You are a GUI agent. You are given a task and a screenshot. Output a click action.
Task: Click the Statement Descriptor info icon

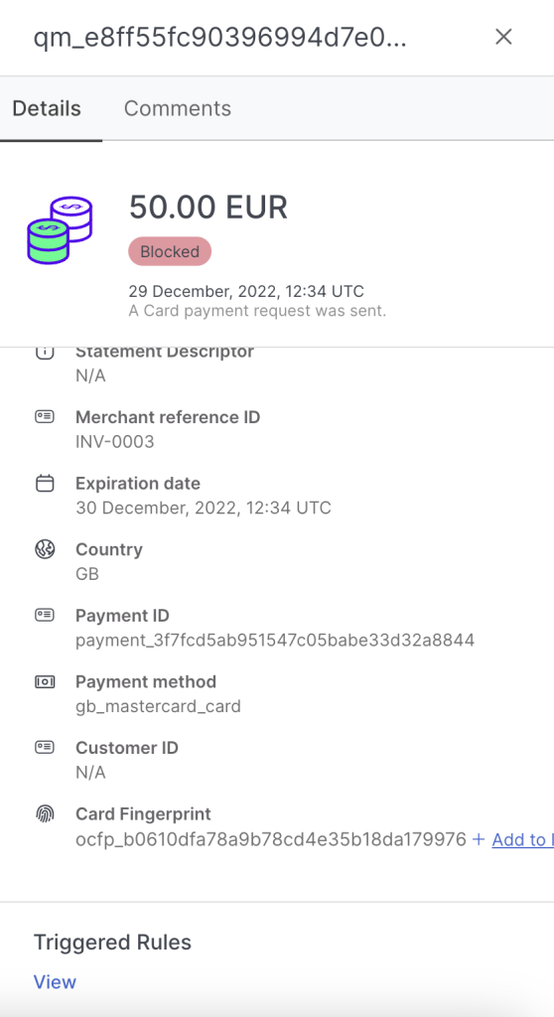pos(44,353)
